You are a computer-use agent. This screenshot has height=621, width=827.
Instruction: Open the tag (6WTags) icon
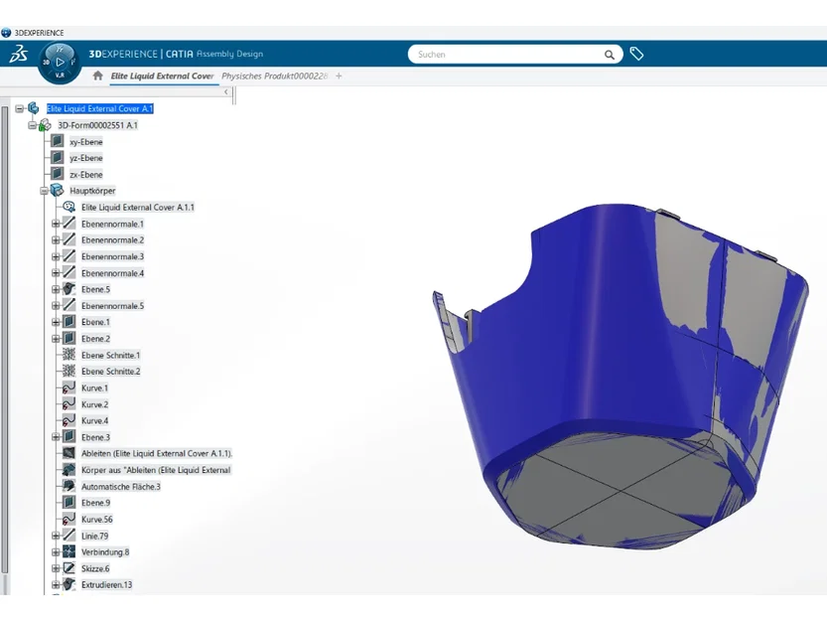pyautogui.click(x=636, y=54)
